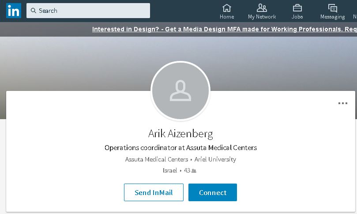Click the LinkedIn logo icon
The image size is (357, 214).
(13, 11)
